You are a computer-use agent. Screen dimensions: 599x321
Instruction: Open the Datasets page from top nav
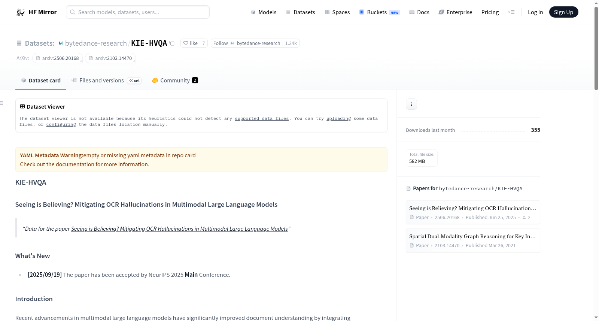click(300, 12)
